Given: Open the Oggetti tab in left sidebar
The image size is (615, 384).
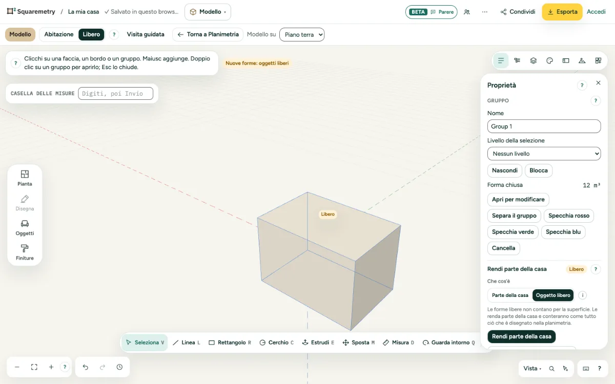Looking at the screenshot, I should click(25, 227).
